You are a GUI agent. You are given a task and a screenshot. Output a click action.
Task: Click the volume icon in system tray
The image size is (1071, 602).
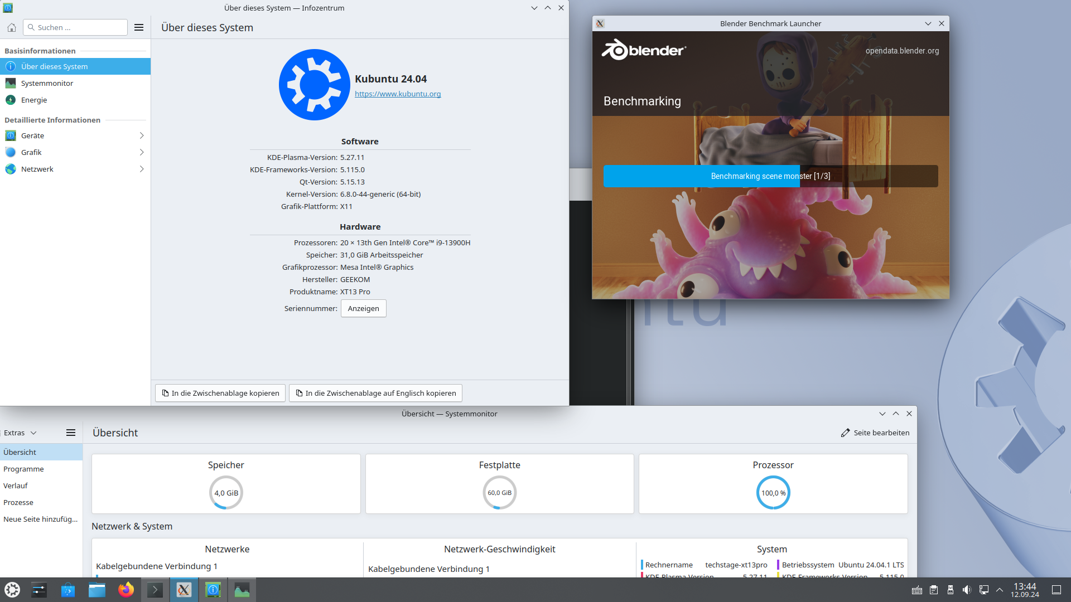pyautogui.click(x=967, y=590)
